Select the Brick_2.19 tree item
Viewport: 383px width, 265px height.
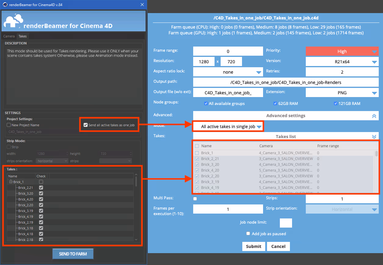pos(26,222)
